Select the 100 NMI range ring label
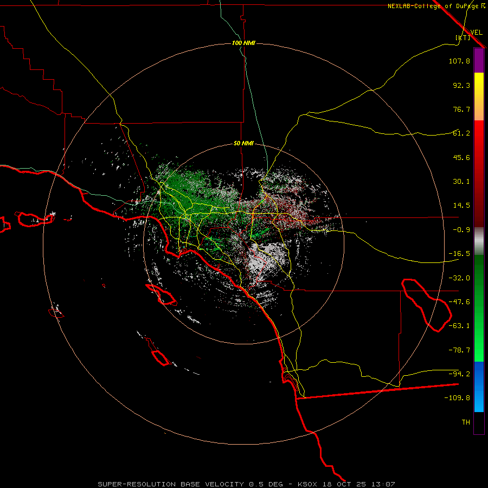The image size is (488, 488). 243,43
